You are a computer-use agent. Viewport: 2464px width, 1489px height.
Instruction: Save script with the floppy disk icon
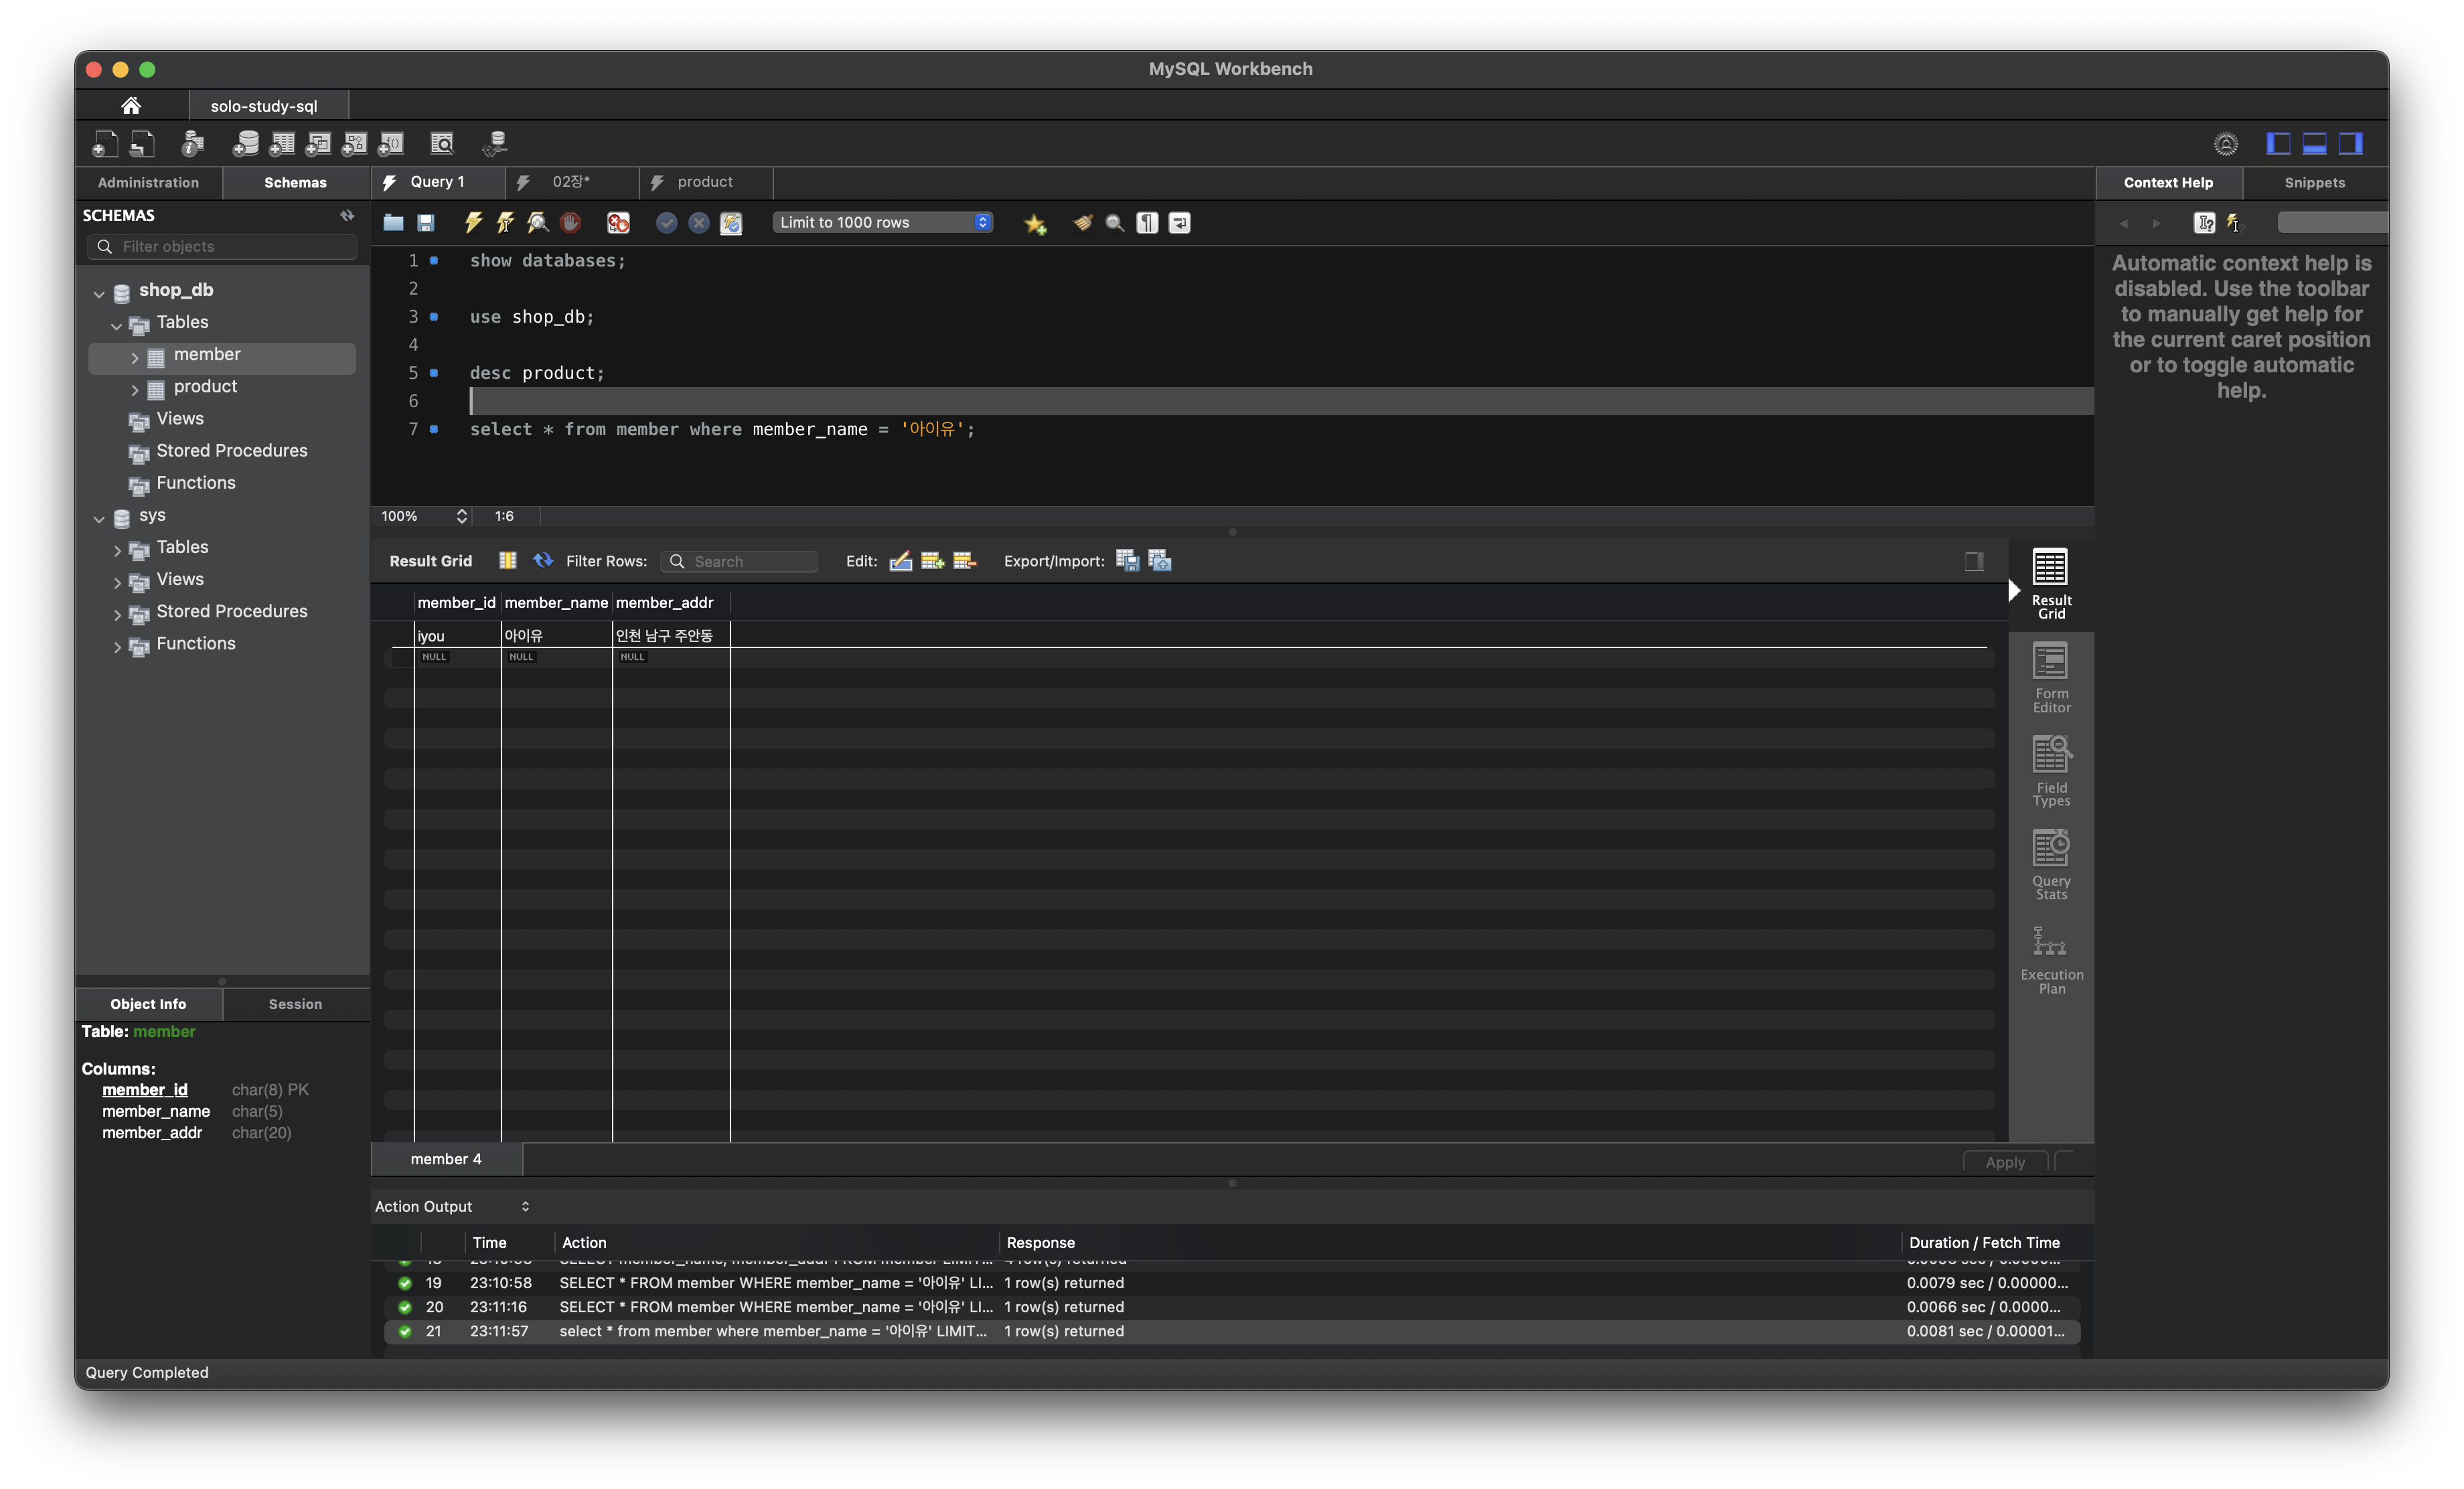coord(426,223)
